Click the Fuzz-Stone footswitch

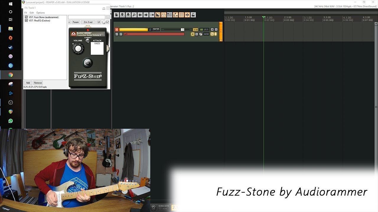click(x=87, y=62)
